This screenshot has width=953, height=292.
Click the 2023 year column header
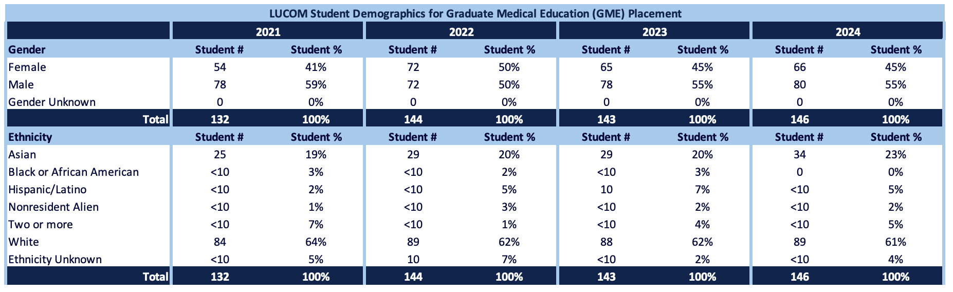pyautogui.click(x=654, y=32)
